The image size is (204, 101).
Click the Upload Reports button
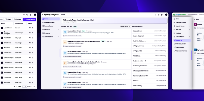tap(29, 19)
